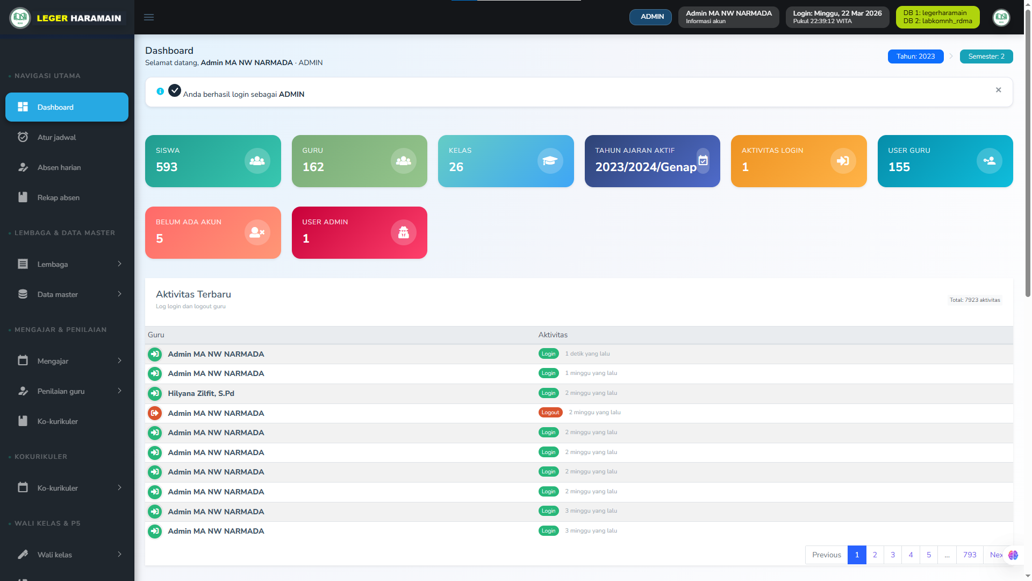Click the Absen harian person-edit icon
Screen dimensions: 1032x581
23,167
